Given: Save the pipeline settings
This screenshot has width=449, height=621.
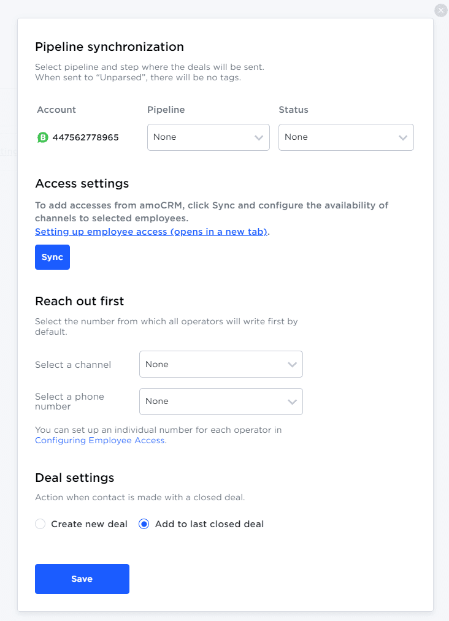Looking at the screenshot, I should pos(82,579).
